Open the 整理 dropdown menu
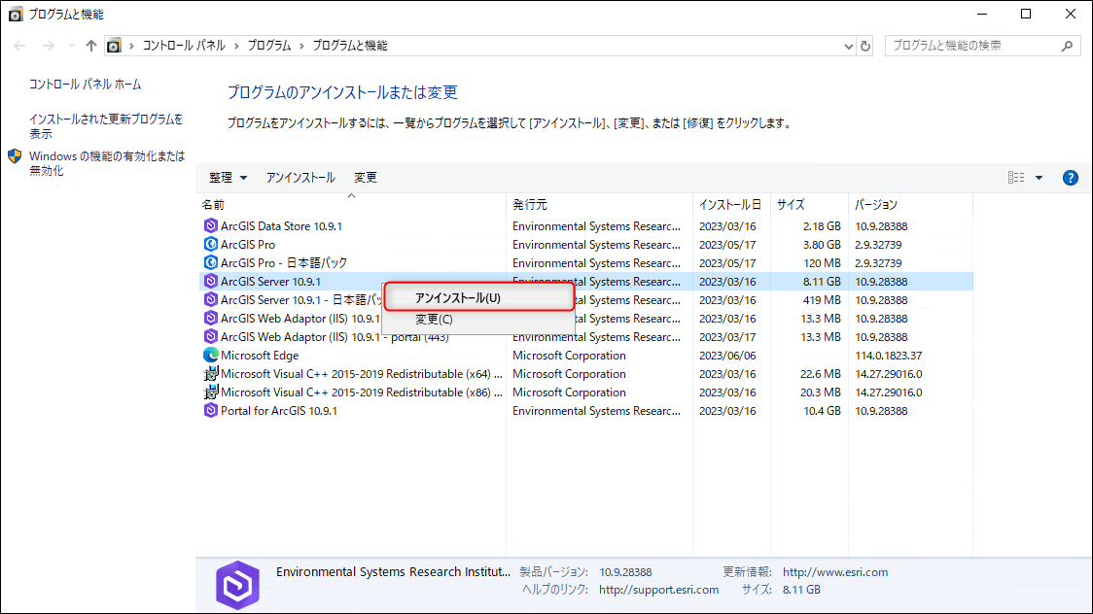The width and height of the screenshot is (1093, 614). pyautogui.click(x=228, y=178)
